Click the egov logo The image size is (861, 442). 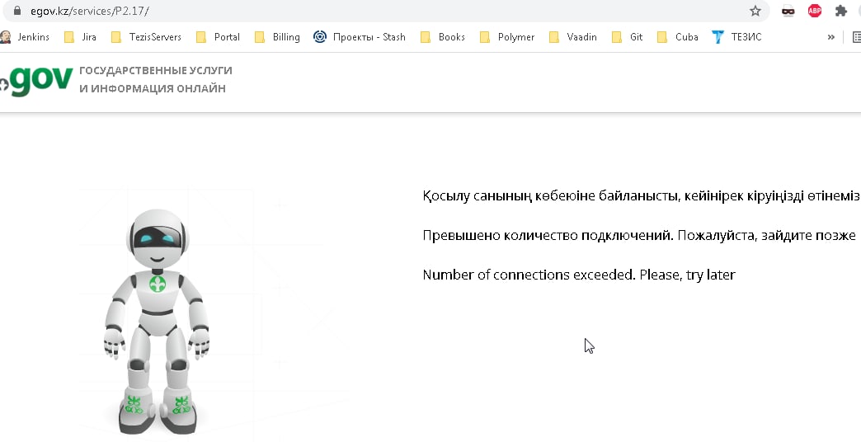(x=36, y=82)
